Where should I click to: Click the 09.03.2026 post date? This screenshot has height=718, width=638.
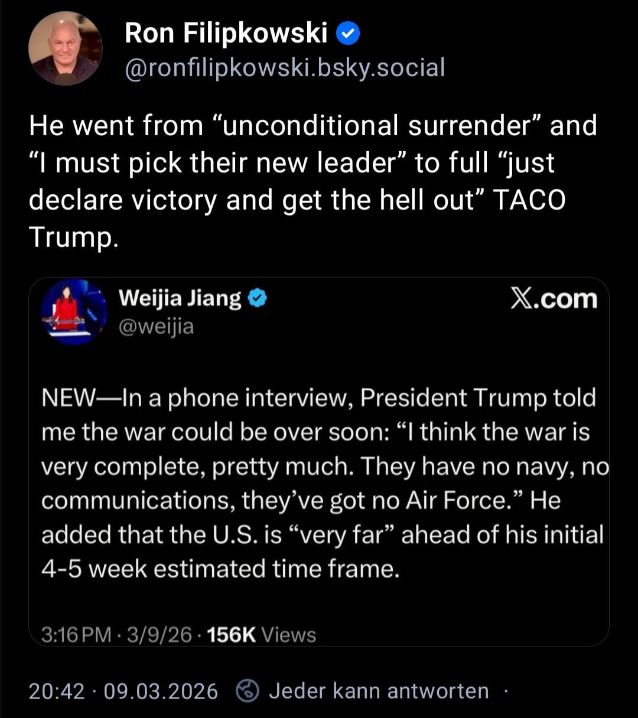161,691
